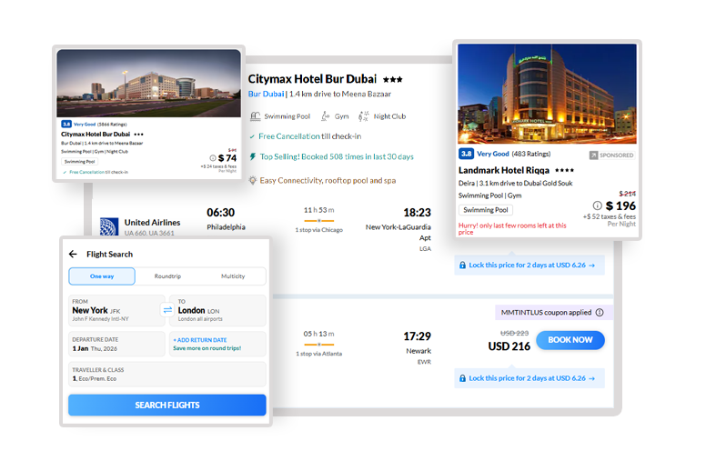Select the One way trip option

(x=102, y=276)
